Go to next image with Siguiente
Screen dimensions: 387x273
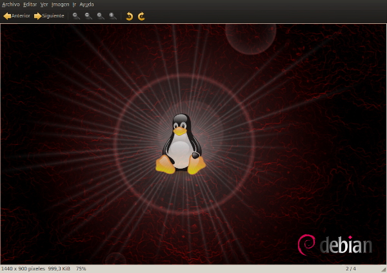pos(49,16)
